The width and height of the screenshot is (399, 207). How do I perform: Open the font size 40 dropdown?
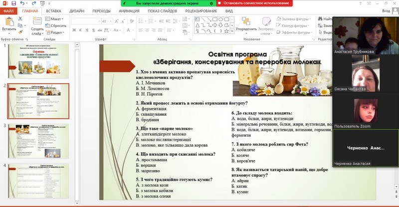pyautogui.click(x=107, y=21)
